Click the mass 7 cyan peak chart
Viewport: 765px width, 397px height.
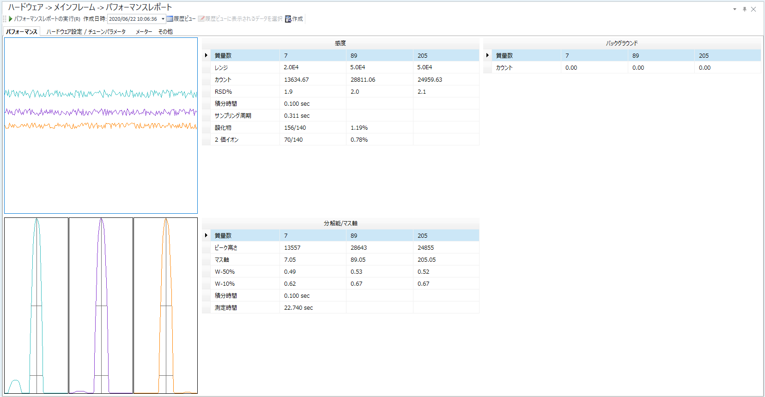pos(36,306)
